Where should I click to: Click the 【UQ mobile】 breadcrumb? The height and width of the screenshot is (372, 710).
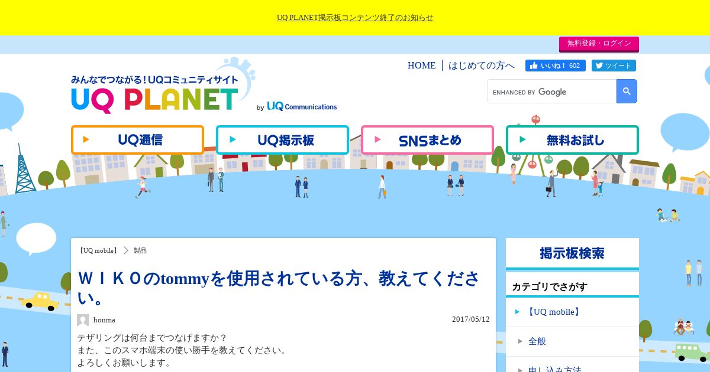click(99, 250)
